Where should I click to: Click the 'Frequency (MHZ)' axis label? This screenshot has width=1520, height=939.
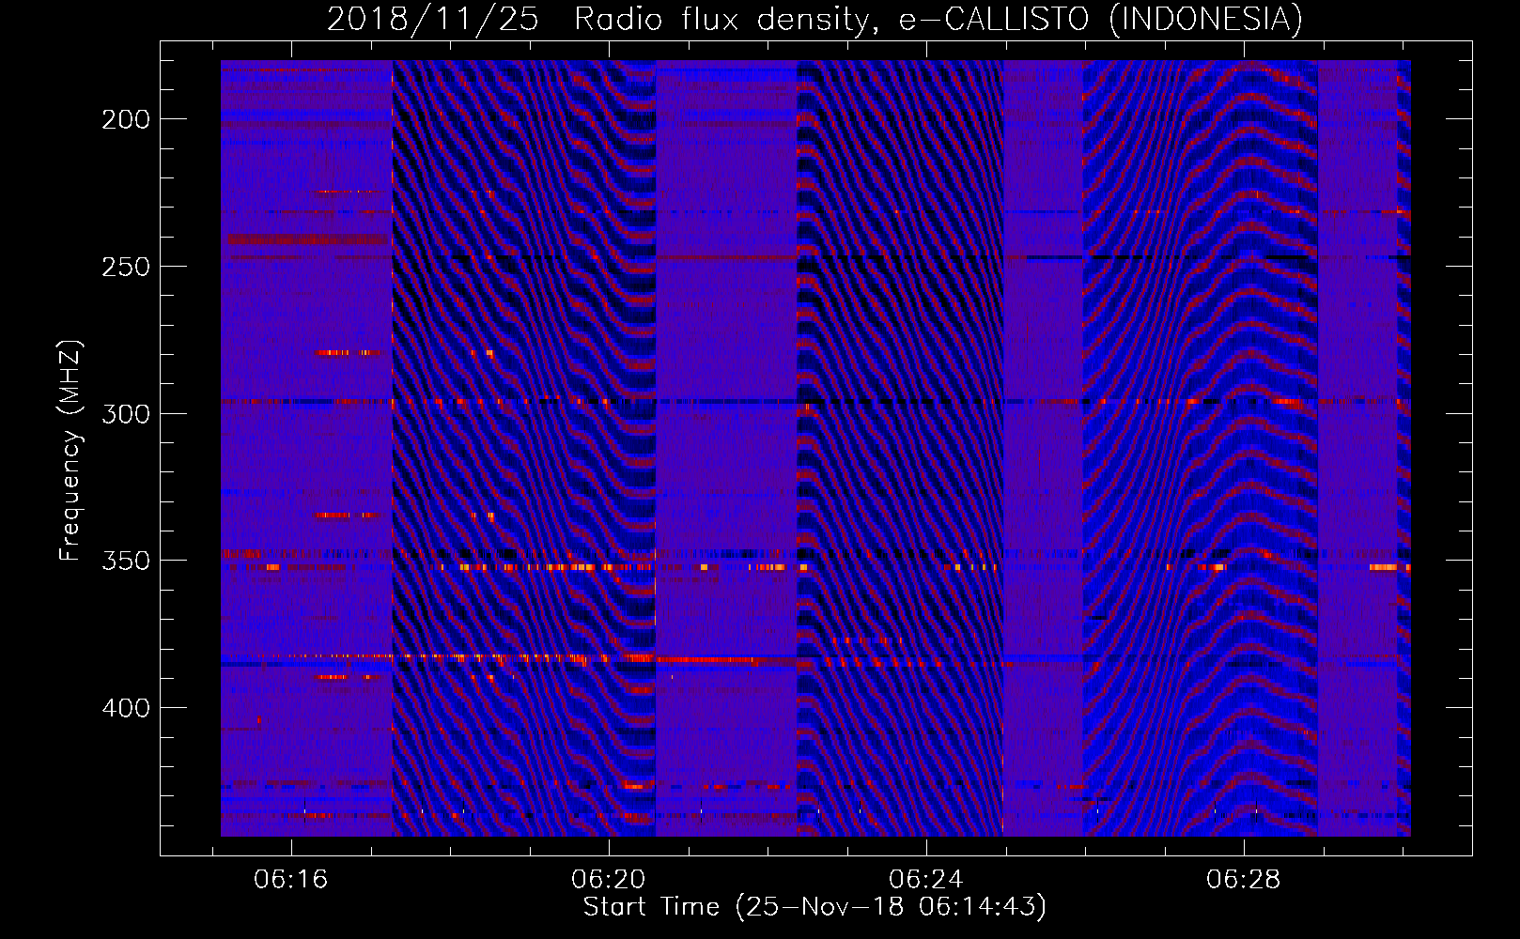point(70,451)
